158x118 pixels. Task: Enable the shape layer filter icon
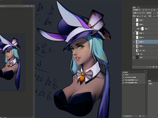pyautogui.click(x=152, y=10)
